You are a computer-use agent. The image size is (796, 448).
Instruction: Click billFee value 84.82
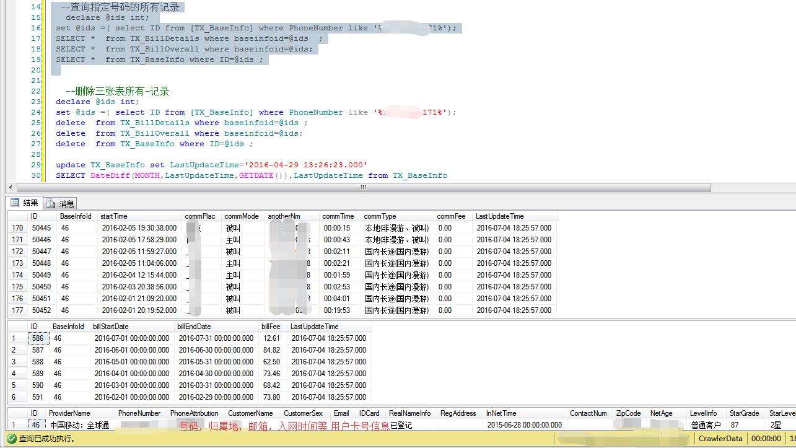[271, 350]
